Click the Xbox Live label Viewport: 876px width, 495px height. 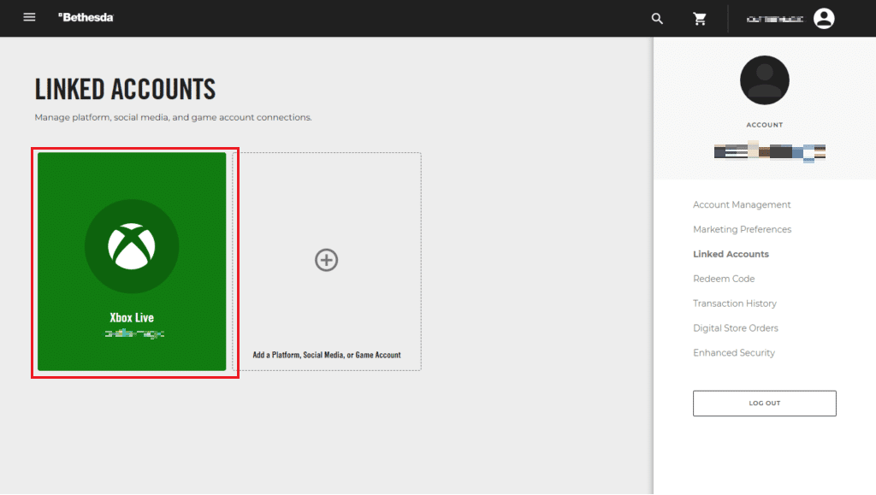[132, 317]
